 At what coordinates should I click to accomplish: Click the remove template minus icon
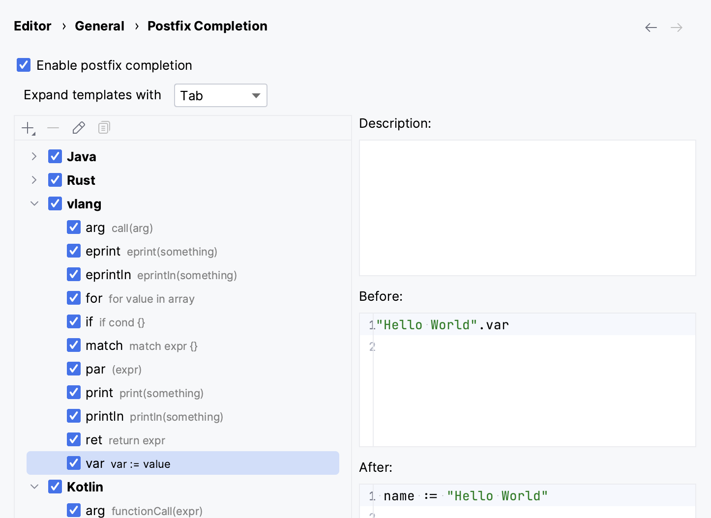53,128
